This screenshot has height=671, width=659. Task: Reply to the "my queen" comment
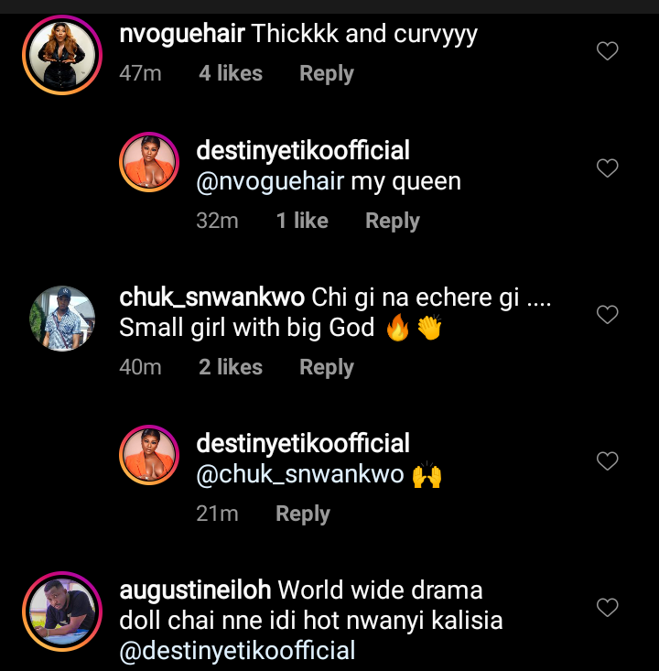pos(392,221)
